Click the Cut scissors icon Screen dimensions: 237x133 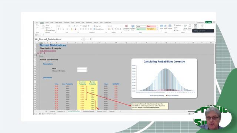pyautogui.click(x=46, y=25)
